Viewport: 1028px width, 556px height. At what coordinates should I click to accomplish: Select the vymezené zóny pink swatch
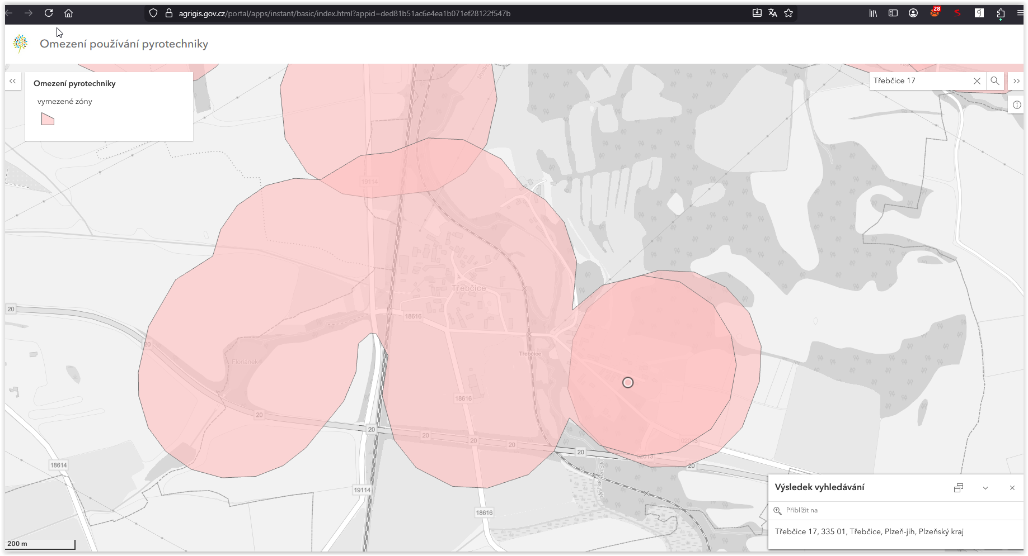(48, 119)
